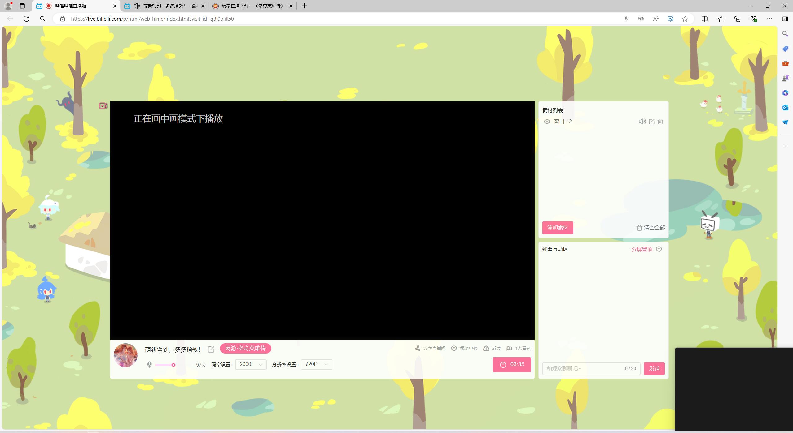Open a new browser tab
The width and height of the screenshot is (793, 433).
coord(304,6)
